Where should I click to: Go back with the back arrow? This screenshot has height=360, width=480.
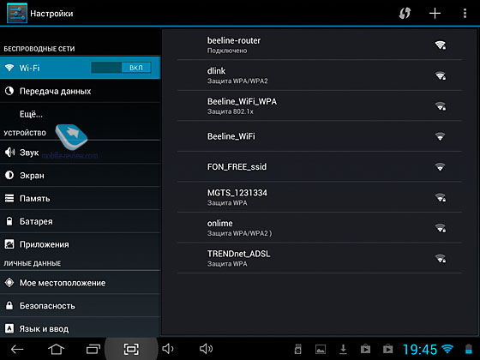[17, 349]
